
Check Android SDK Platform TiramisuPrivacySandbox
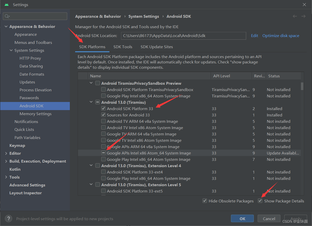(x=104, y=90)
